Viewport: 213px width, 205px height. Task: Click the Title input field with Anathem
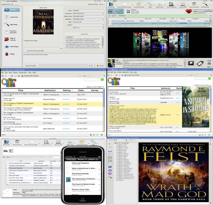click(88, 11)
